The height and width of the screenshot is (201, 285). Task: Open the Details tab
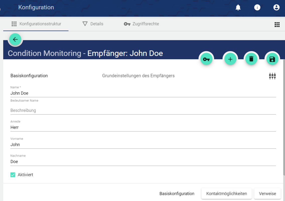pyautogui.click(x=93, y=24)
